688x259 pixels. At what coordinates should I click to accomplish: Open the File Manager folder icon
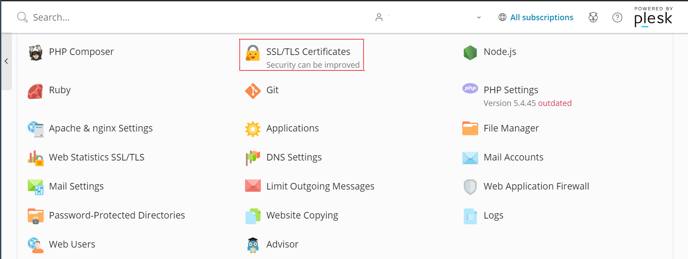pos(470,129)
